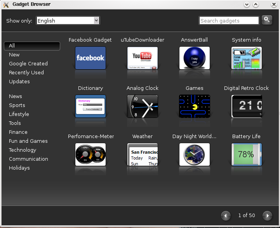Click the 1 of 50 page indicator
The width and height of the screenshot is (280, 228).
(x=247, y=216)
